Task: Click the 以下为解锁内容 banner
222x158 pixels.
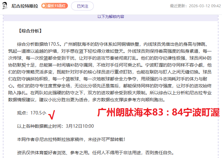Action: tap(111, 17)
